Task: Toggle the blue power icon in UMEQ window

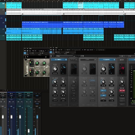Action: 25,53
